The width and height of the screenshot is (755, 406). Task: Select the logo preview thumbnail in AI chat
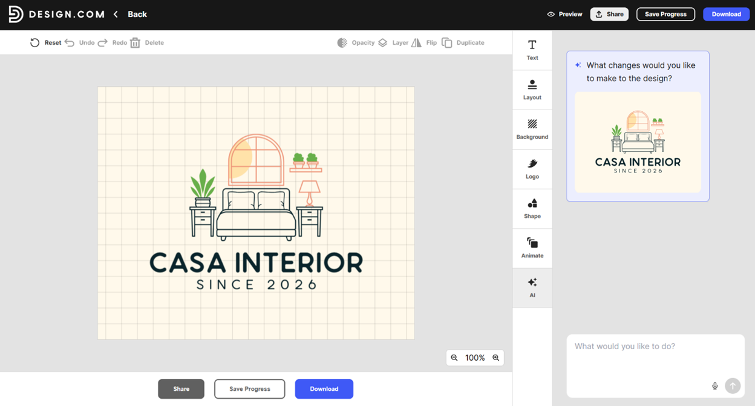tap(638, 142)
